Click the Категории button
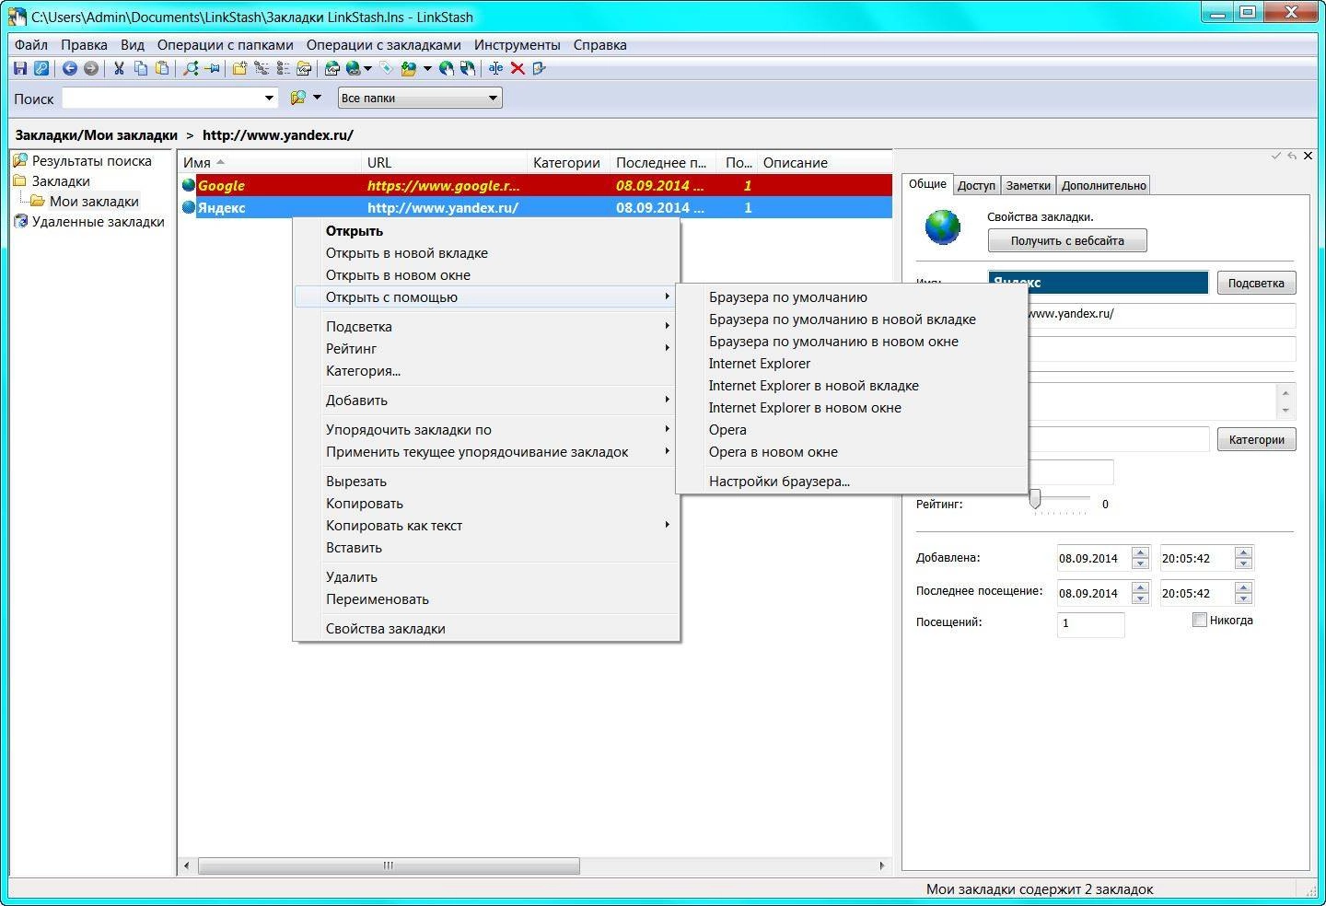 pos(1256,439)
